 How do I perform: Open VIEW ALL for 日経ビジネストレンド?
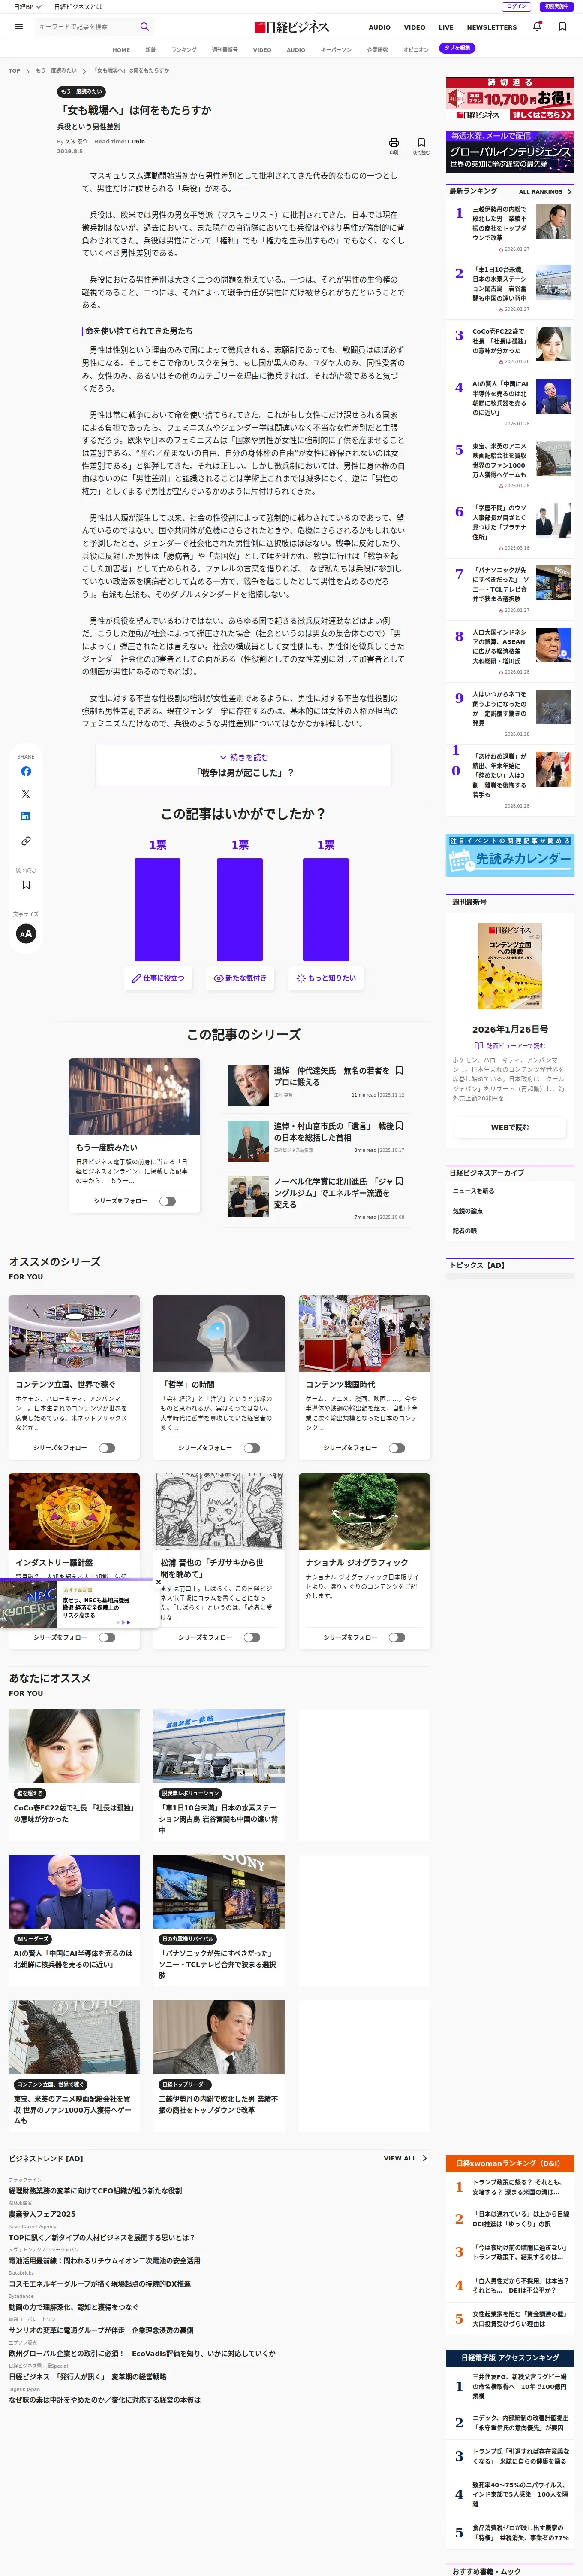[405, 2158]
